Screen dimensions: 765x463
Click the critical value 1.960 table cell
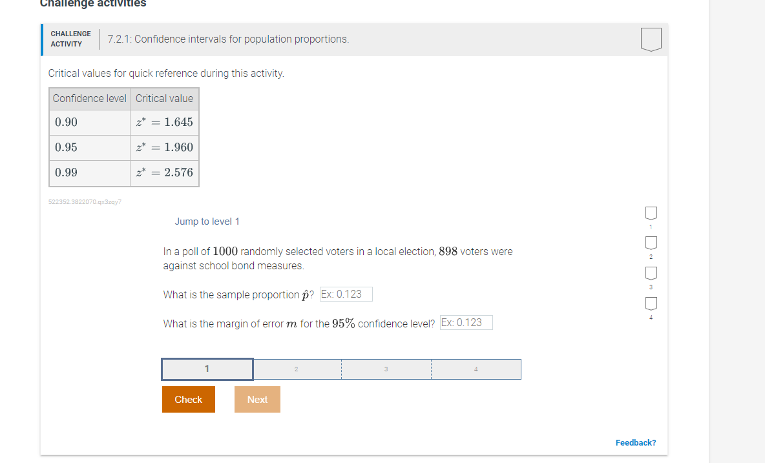click(164, 147)
